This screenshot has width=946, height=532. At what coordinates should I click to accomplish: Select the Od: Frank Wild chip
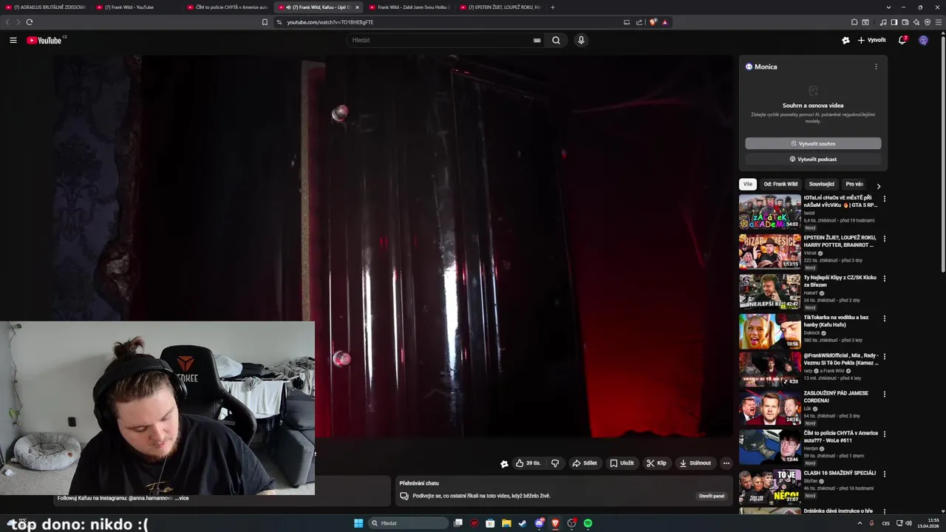pos(780,184)
